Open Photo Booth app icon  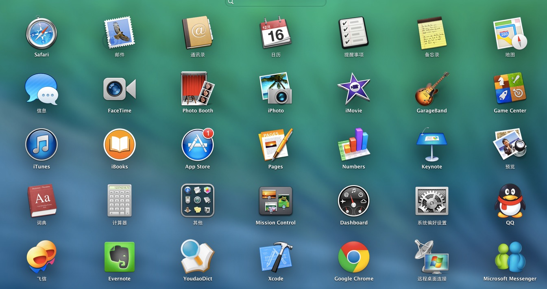[x=198, y=89]
